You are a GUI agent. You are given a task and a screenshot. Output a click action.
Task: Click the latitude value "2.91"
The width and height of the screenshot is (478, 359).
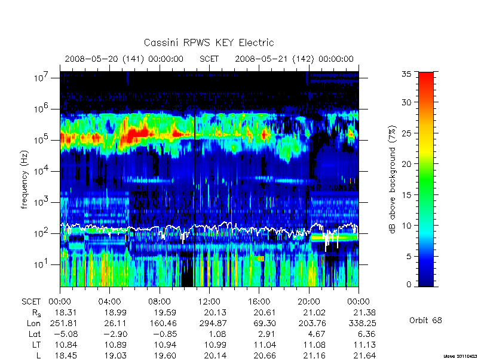pyautogui.click(x=267, y=334)
